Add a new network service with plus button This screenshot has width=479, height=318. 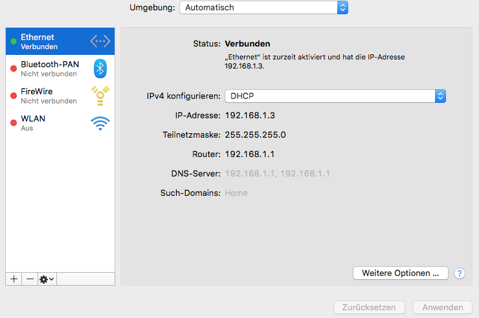14,279
